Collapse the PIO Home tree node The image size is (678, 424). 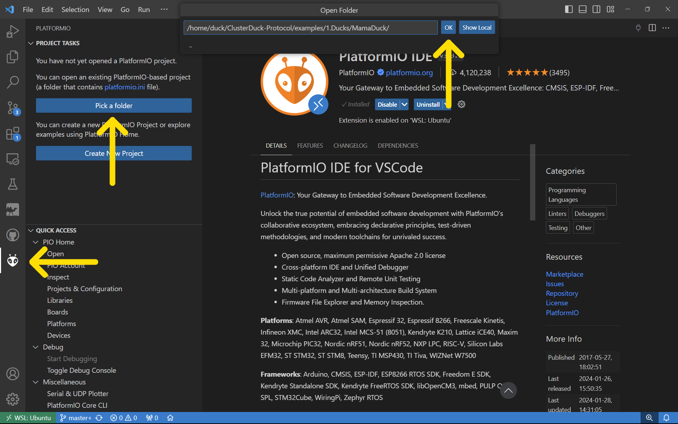(36, 242)
